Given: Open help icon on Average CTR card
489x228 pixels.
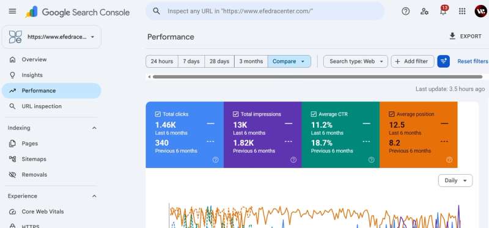Looking at the screenshot, I should click(371, 160).
